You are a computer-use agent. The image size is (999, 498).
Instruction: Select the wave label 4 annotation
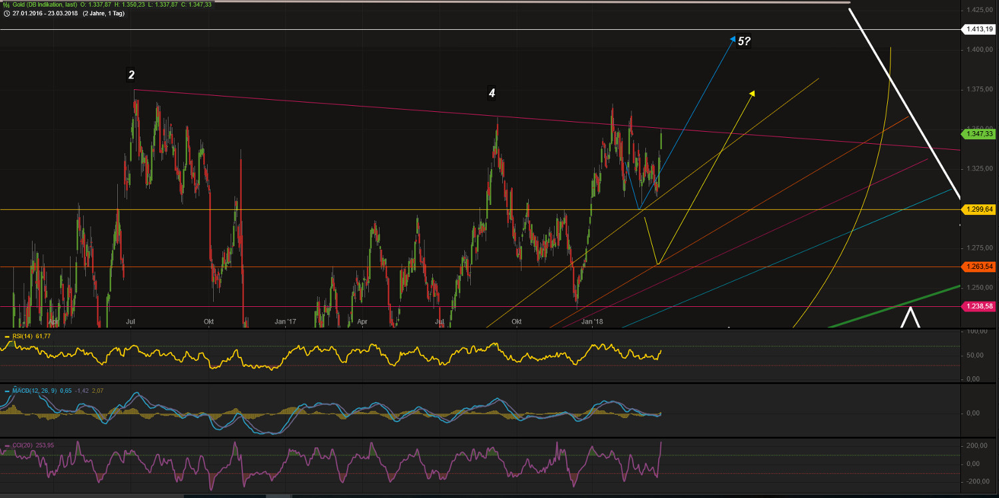click(x=492, y=93)
